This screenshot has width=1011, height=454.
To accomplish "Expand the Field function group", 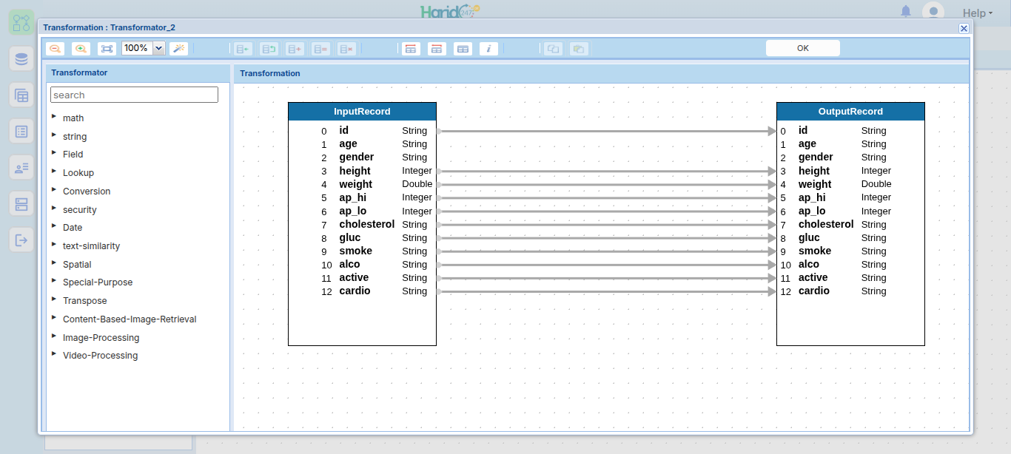I will [x=55, y=153].
